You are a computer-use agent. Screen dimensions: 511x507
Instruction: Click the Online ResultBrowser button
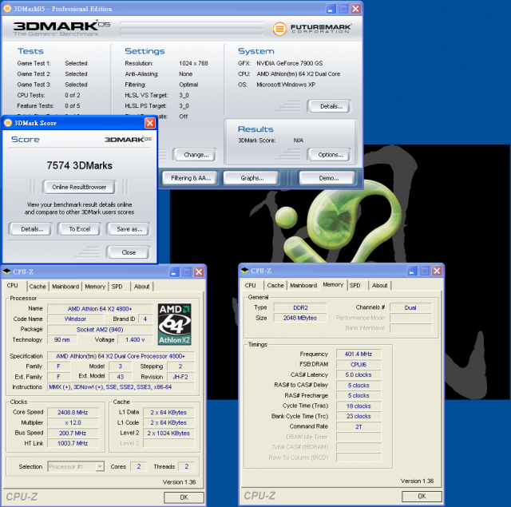79,187
